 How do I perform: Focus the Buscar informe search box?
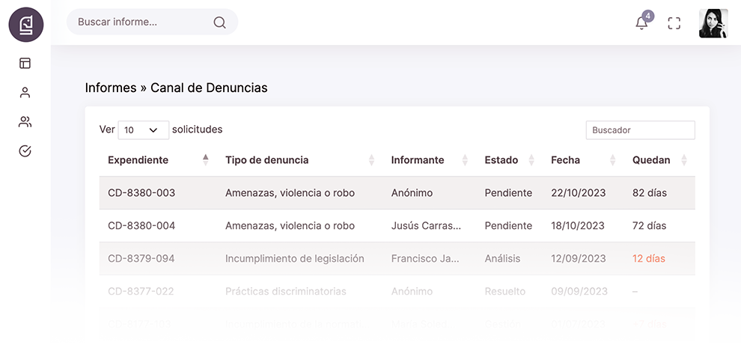point(142,22)
